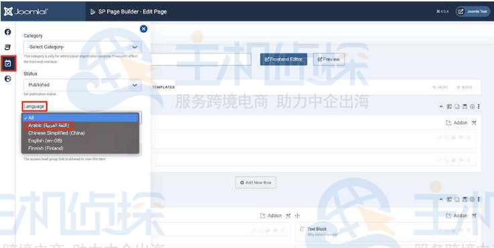494x248 pixels.
Task: Toggle the top row second addon's eye icon
Action: click(461, 160)
